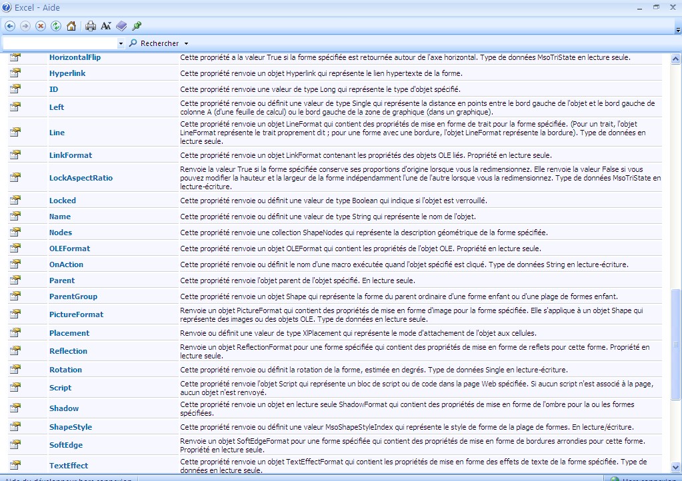Open the Shadow property link
This screenshot has height=481, width=682.
tap(64, 408)
